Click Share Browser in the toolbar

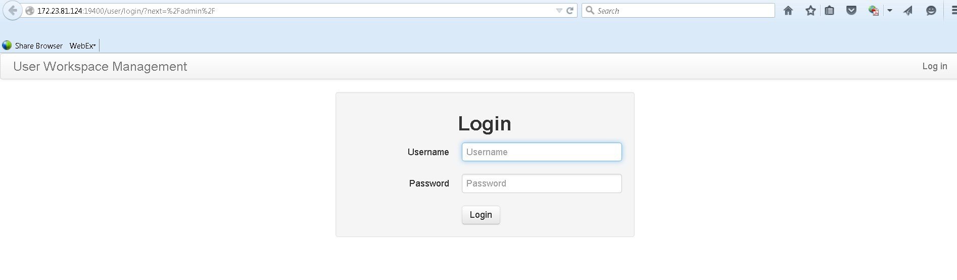(39, 45)
